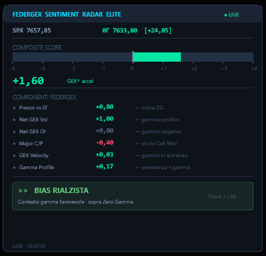Image resolution: width=266 pixels, height=256 pixels.
Task: Click the COMPONENTI FEDERGEX heading
Action: point(45,97)
